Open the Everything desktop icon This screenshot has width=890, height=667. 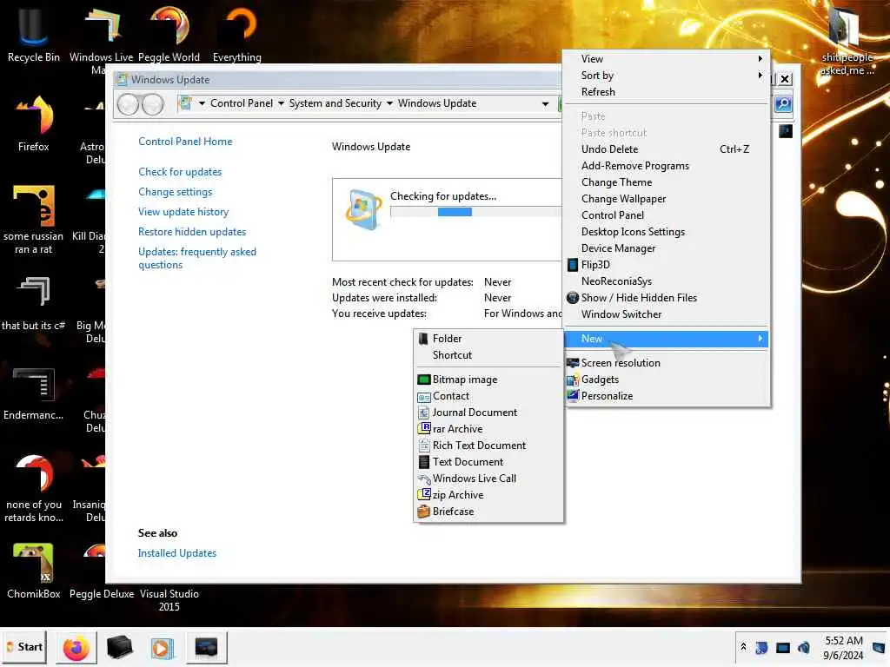tap(237, 34)
